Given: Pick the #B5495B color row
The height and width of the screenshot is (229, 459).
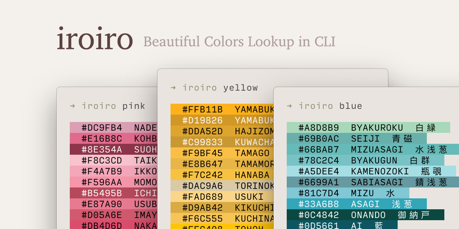Looking at the screenshot, I should [113, 193].
